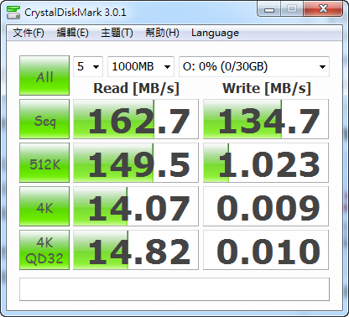Click the Write [MB/s] column header
This screenshot has height=317, width=349.
[x=267, y=88]
